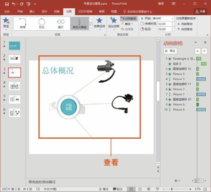This screenshot has height=192, width=211.
Task: Open the Customize Quick Access Toolbar arrow
Action: (x=35, y=4)
